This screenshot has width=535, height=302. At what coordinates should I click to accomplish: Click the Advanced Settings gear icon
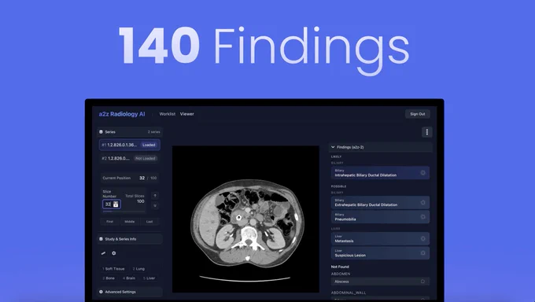click(101, 292)
